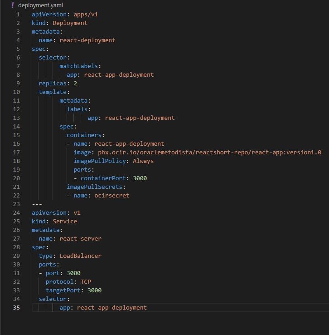Image resolution: width=329 pixels, height=335 pixels.
Task: Click the '---' document separator
Action: [x=37, y=204]
